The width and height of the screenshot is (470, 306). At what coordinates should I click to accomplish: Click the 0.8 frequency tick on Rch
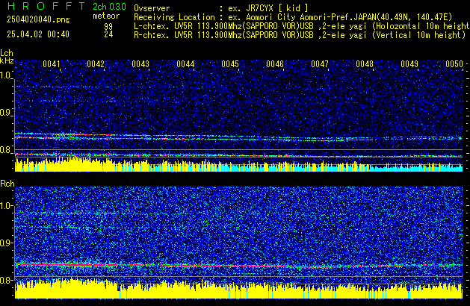pyautogui.click(x=6, y=280)
